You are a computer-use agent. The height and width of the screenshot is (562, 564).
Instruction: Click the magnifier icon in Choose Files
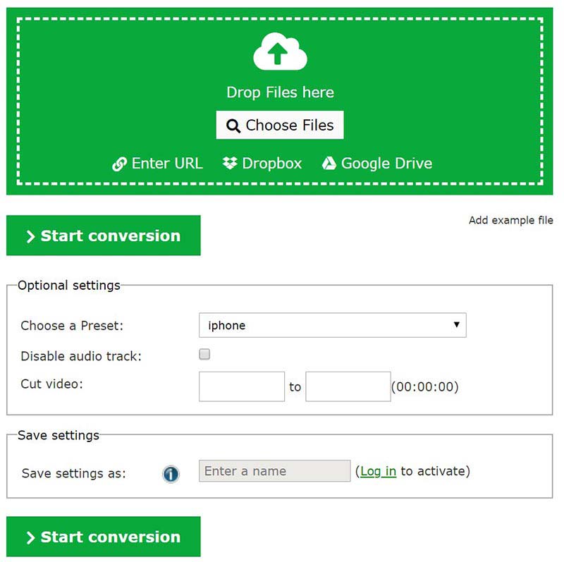tap(233, 126)
